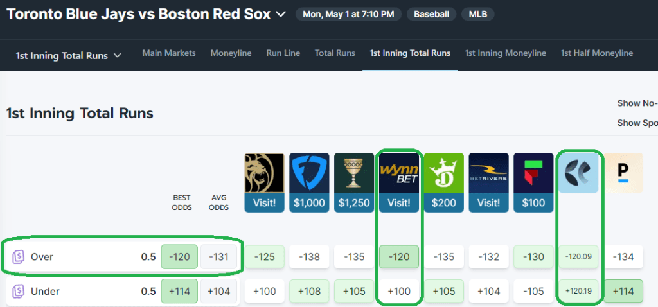Expand the Toronto Blue Jays vs Boston Red Sox dropdown
The height and width of the screenshot is (307, 658).
[x=280, y=14]
